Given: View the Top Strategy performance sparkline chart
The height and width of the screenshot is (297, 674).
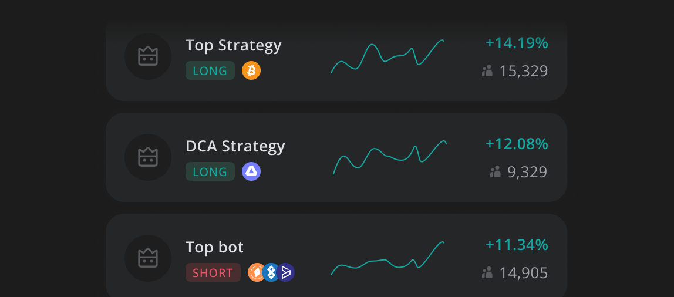Looking at the screenshot, I should tap(387, 56).
